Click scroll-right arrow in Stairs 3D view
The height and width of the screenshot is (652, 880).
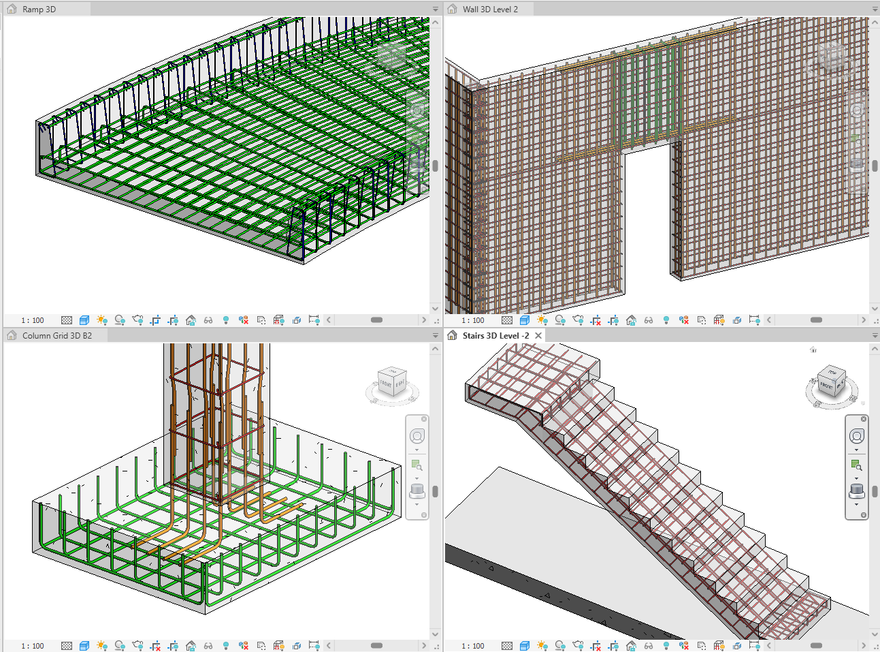pyautogui.click(x=864, y=646)
